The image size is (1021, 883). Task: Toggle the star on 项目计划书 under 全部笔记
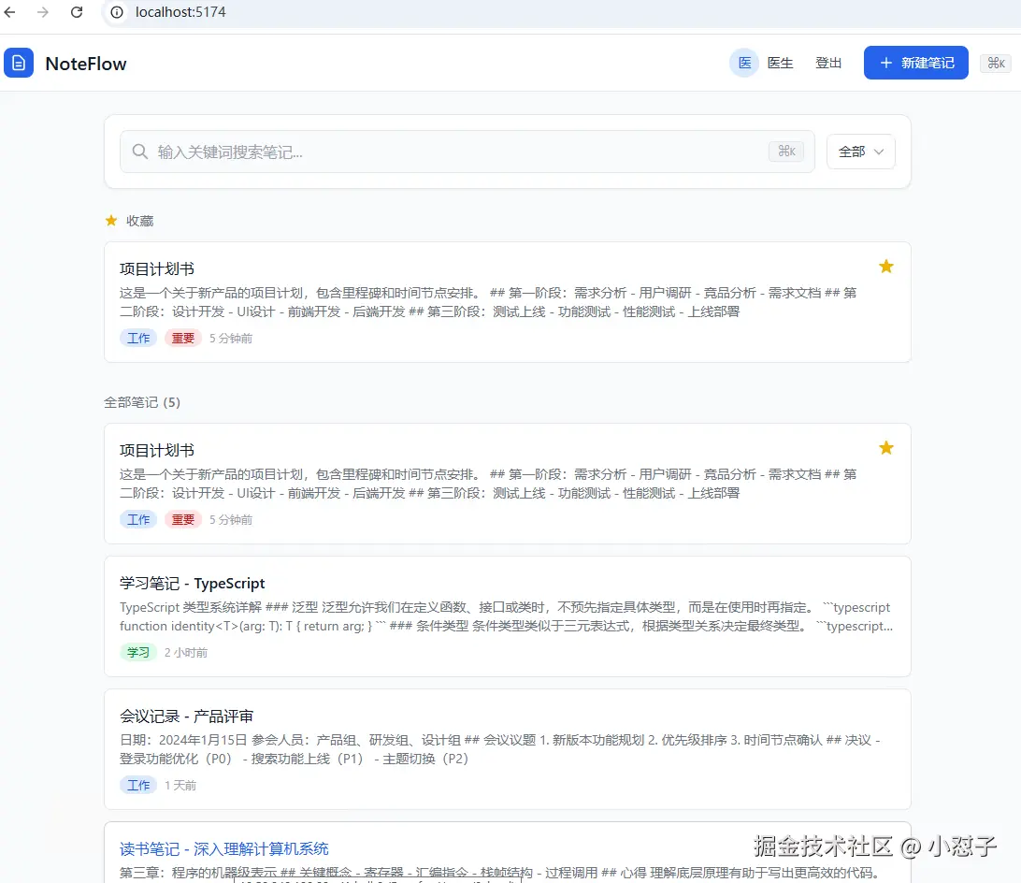click(x=885, y=447)
